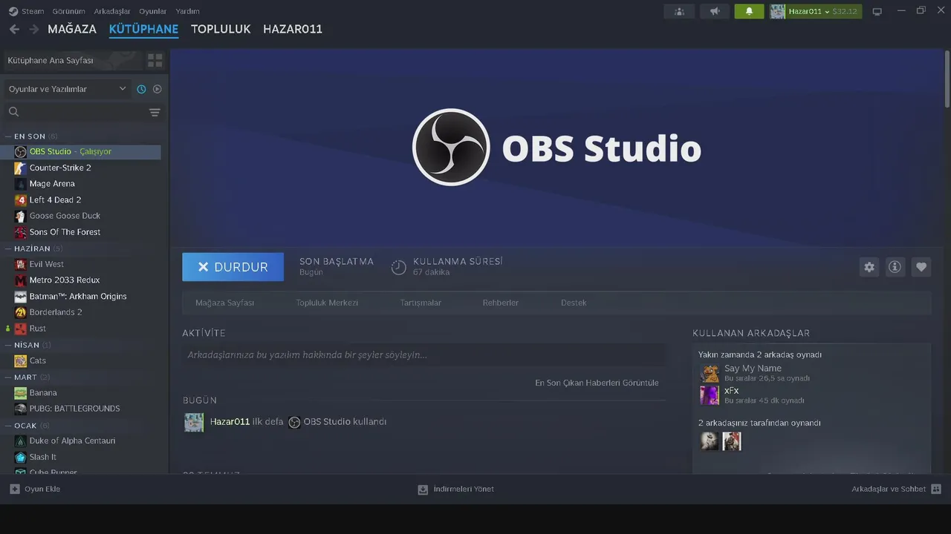The width and height of the screenshot is (951, 534).
Task: Click the Oyun Ekle plus icon
Action: pyautogui.click(x=14, y=489)
